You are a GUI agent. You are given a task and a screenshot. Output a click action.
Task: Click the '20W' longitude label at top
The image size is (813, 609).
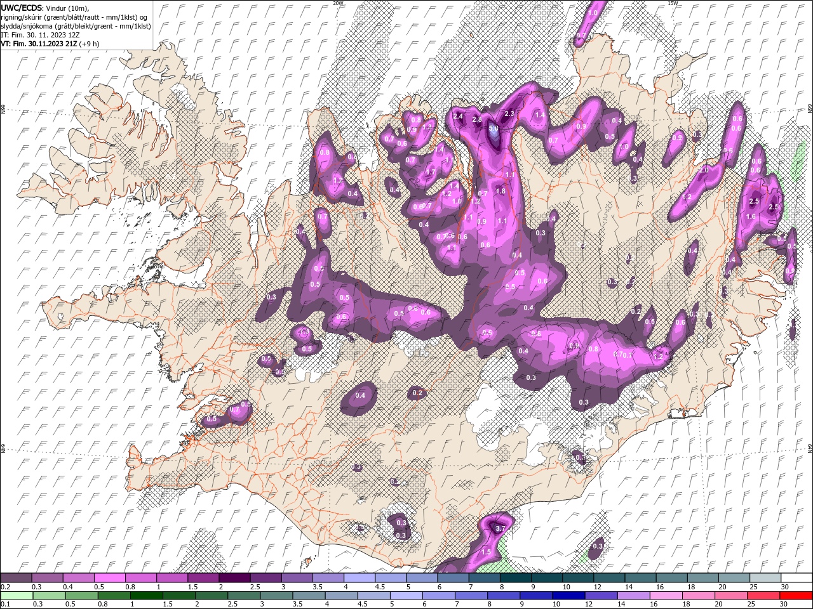click(338, 3)
